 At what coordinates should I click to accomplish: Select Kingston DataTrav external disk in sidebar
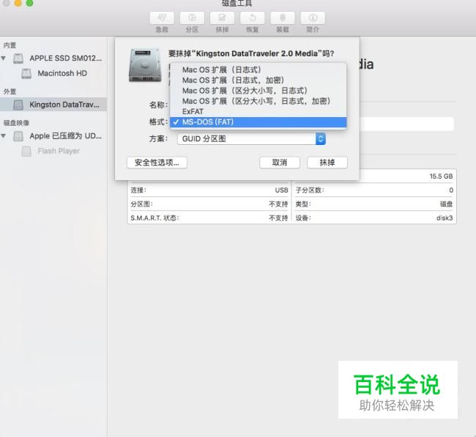[x=53, y=105]
